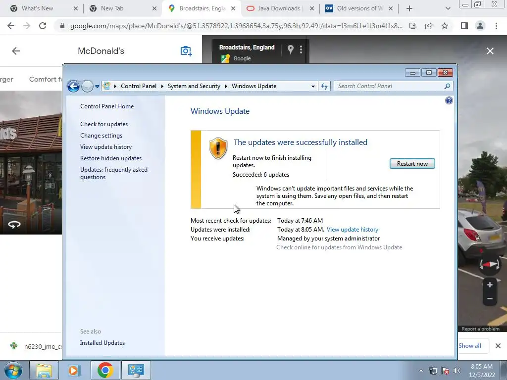Image resolution: width=507 pixels, height=380 pixels.
Task: Open Restore hidden updates link
Action: tap(111, 158)
